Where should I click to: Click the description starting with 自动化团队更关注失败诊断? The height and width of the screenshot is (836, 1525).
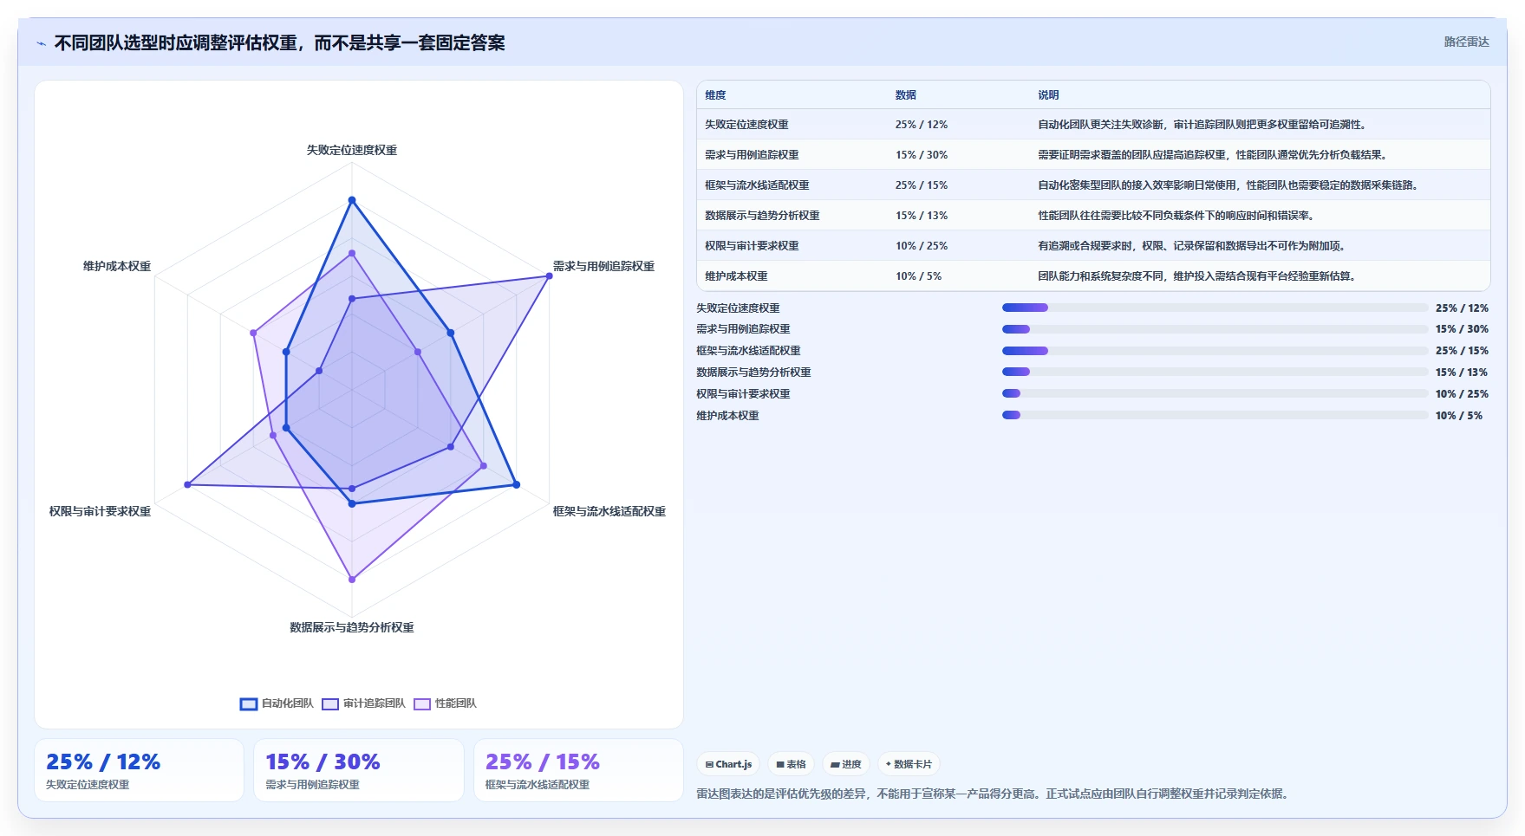coord(1204,125)
